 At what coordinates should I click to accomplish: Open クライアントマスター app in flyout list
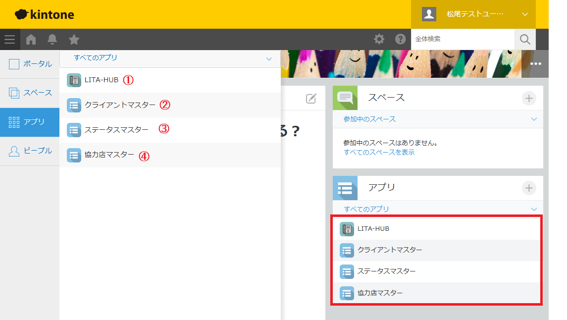coord(120,105)
